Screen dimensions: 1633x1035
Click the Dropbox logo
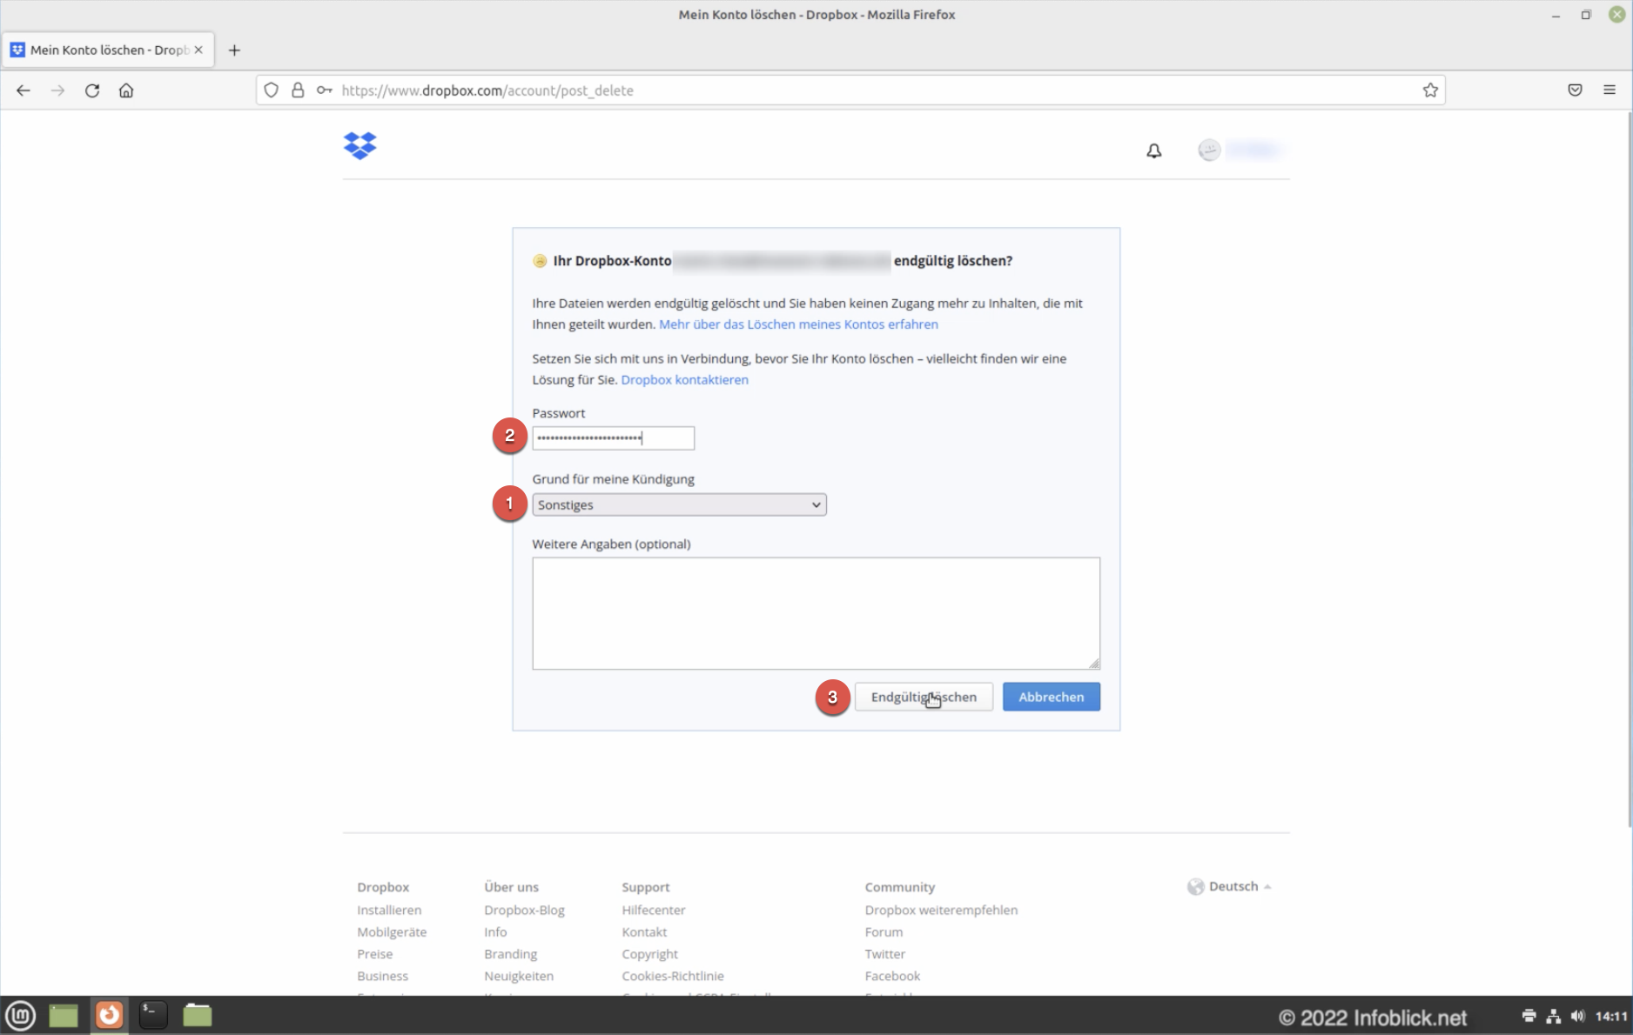click(360, 146)
